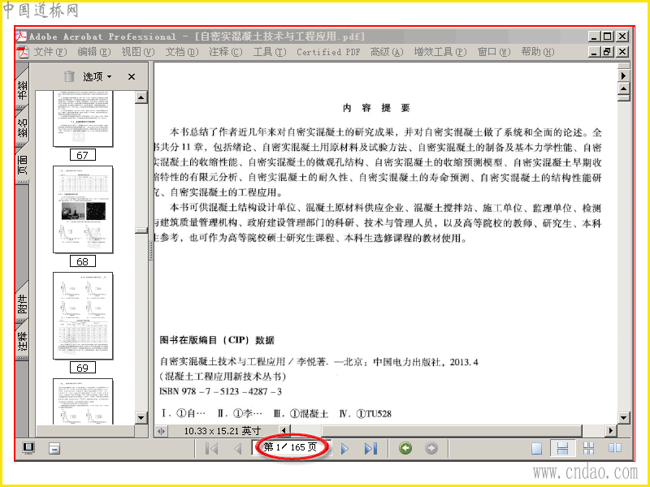Switch to the 书签 side tab
The height and width of the screenshot is (487, 650).
pyautogui.click(x=23, y=90)
